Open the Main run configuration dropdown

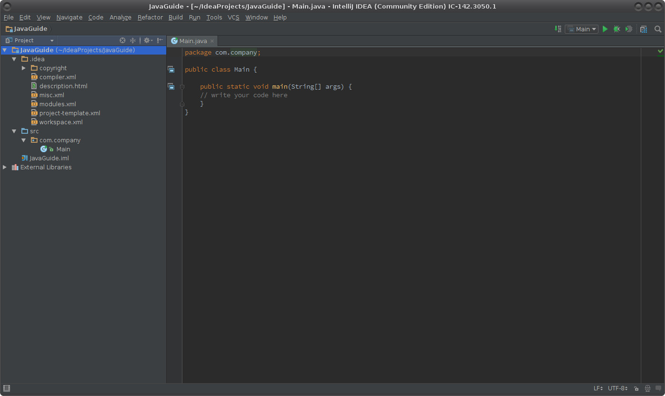click(582, 29)
